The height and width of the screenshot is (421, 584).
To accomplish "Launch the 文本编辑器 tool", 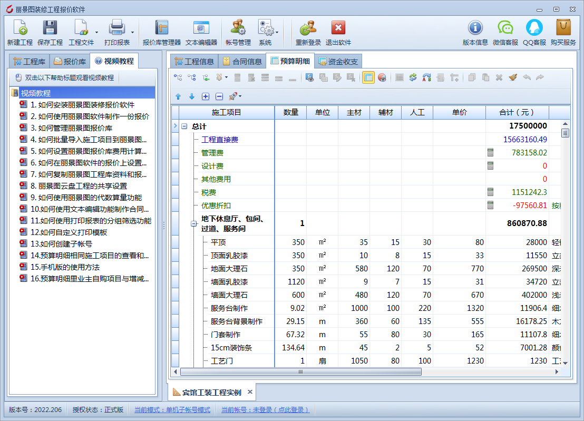I will pyautogui.click(x=201, y=28).
